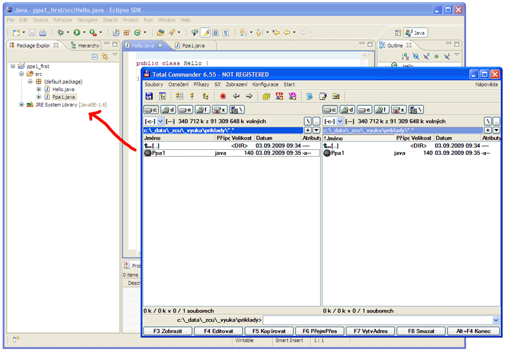Screen dimensions: 508x352
Task: Toggle Block Selection mode icon in Eclipse
Action: [x=216, y=33]
